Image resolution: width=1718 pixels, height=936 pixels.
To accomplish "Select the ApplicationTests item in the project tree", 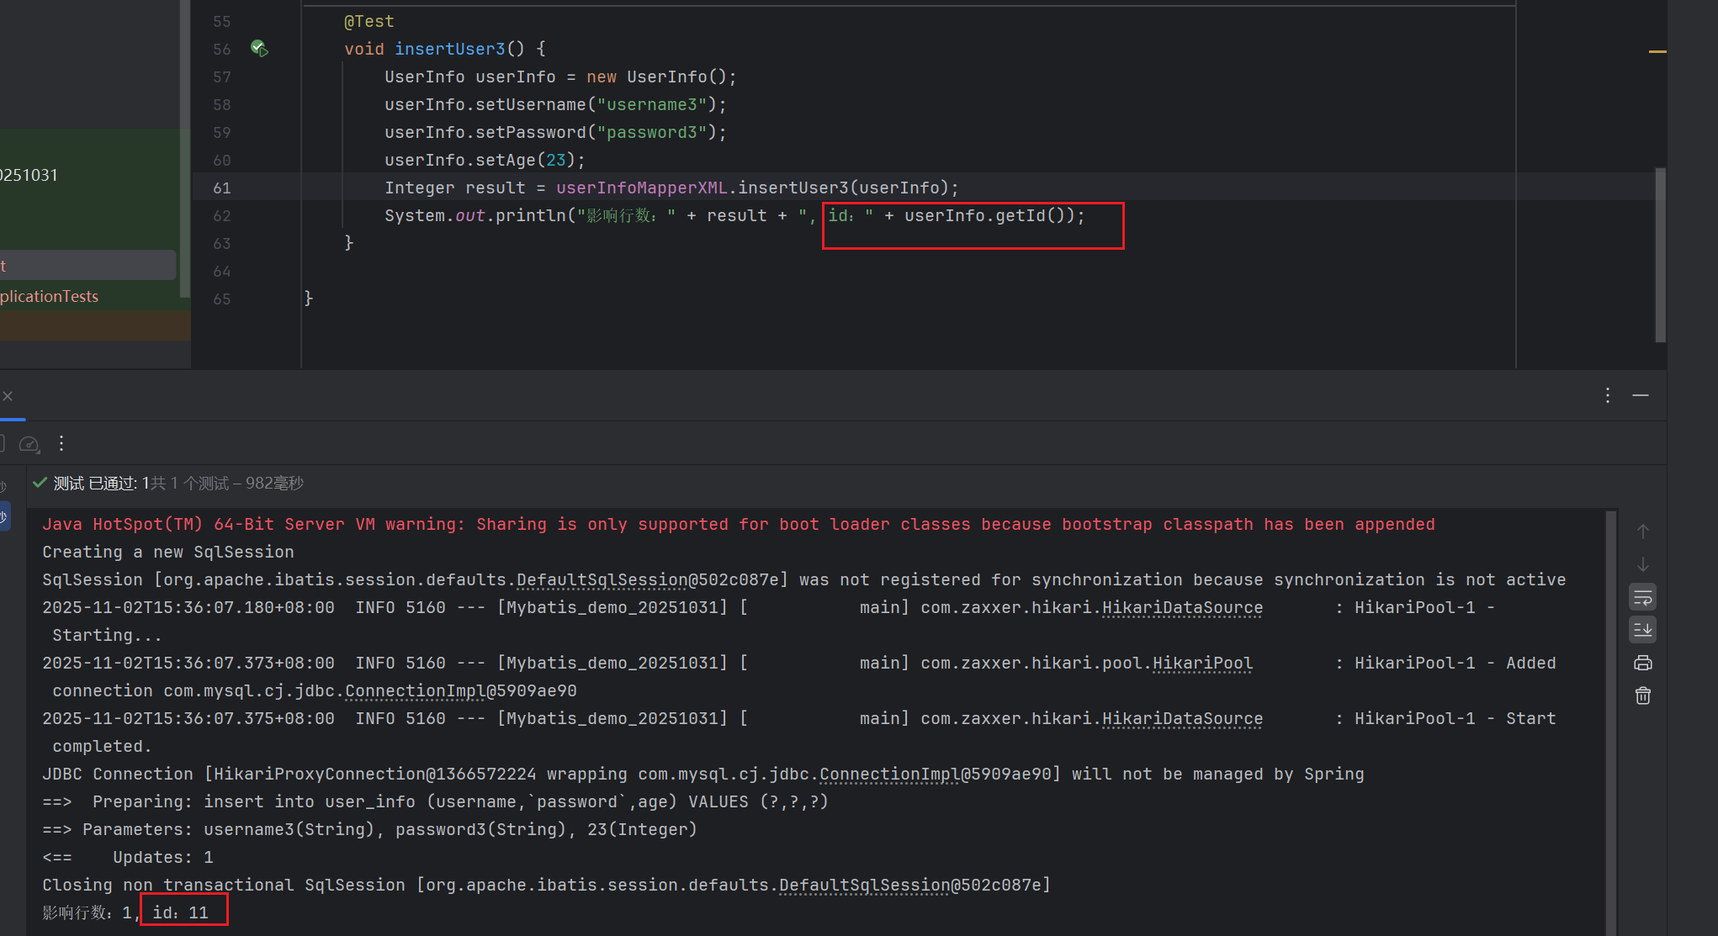I will pyautogui.click(x=50, y=296).
